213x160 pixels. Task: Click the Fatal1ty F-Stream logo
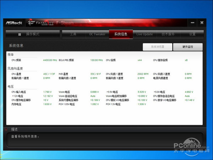pos(51,23)
